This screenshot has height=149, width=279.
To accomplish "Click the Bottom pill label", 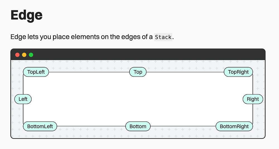I will pos(138,126).
